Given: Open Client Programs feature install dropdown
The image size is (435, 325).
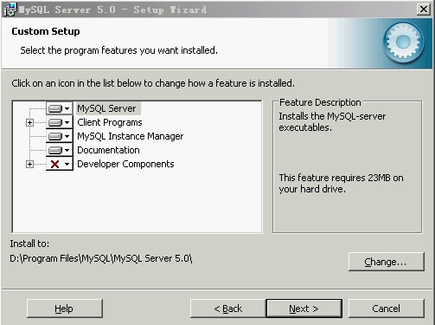Looking at the screenshot, I should [60, 122].
